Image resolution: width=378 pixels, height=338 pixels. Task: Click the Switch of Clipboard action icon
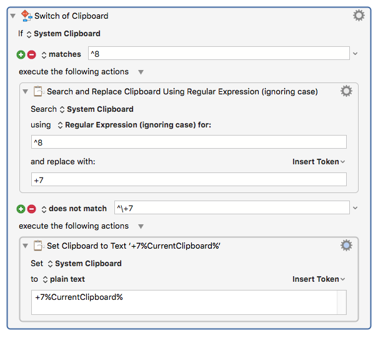point(26,16)
